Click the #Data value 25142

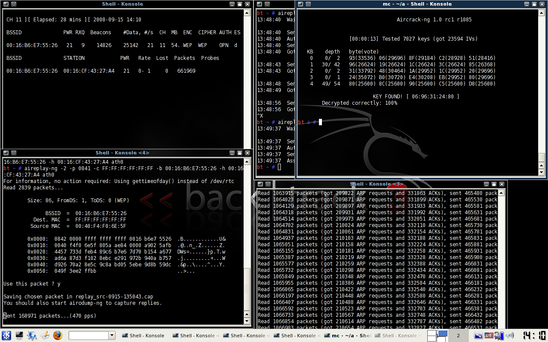pos(131,45)
